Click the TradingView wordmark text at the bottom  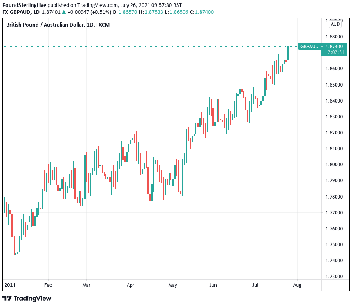tap(33, 299)
